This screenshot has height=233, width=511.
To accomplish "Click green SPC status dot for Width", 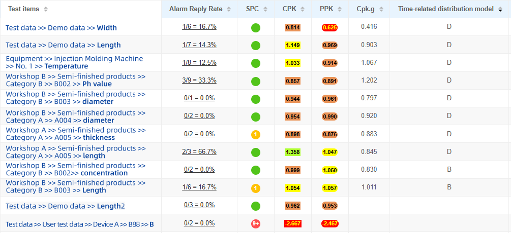I will click(256, 27).
